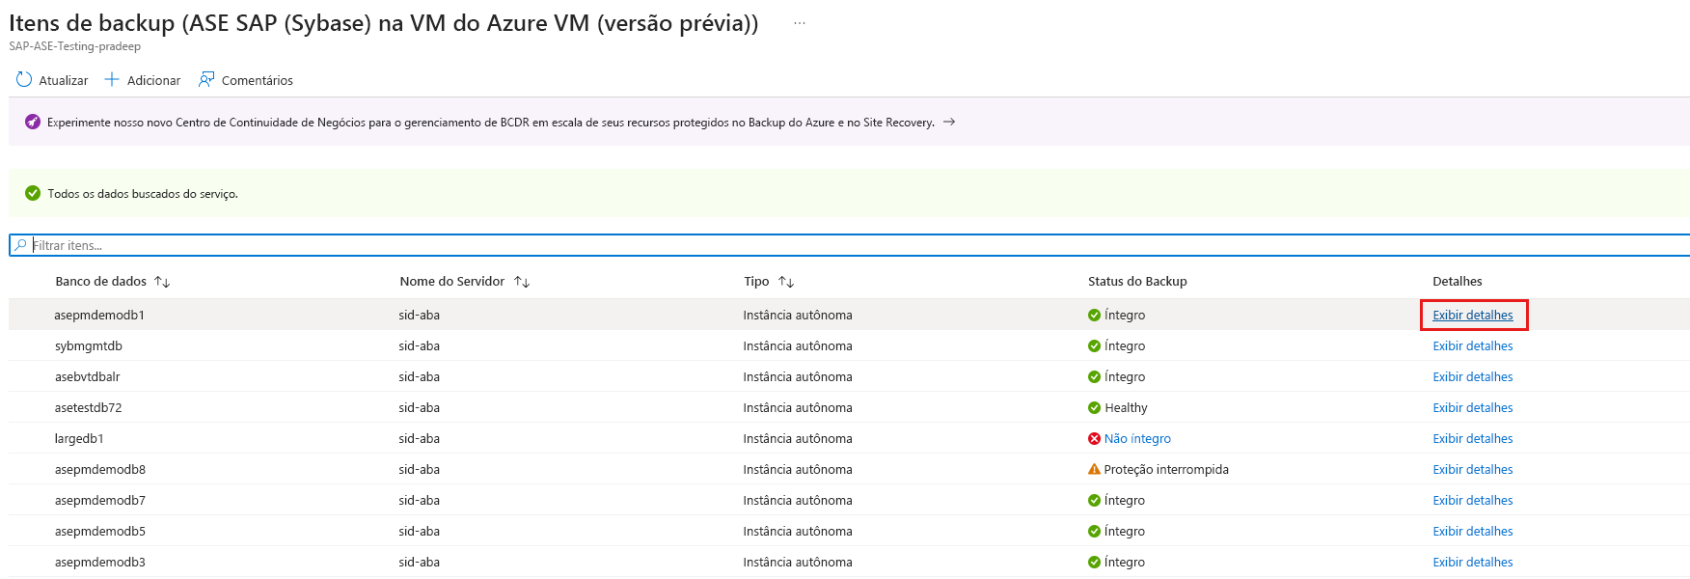Select the asepmdemodb3 database name
The height and width of the screenshot is (579, 1690).
pos(100,562)
